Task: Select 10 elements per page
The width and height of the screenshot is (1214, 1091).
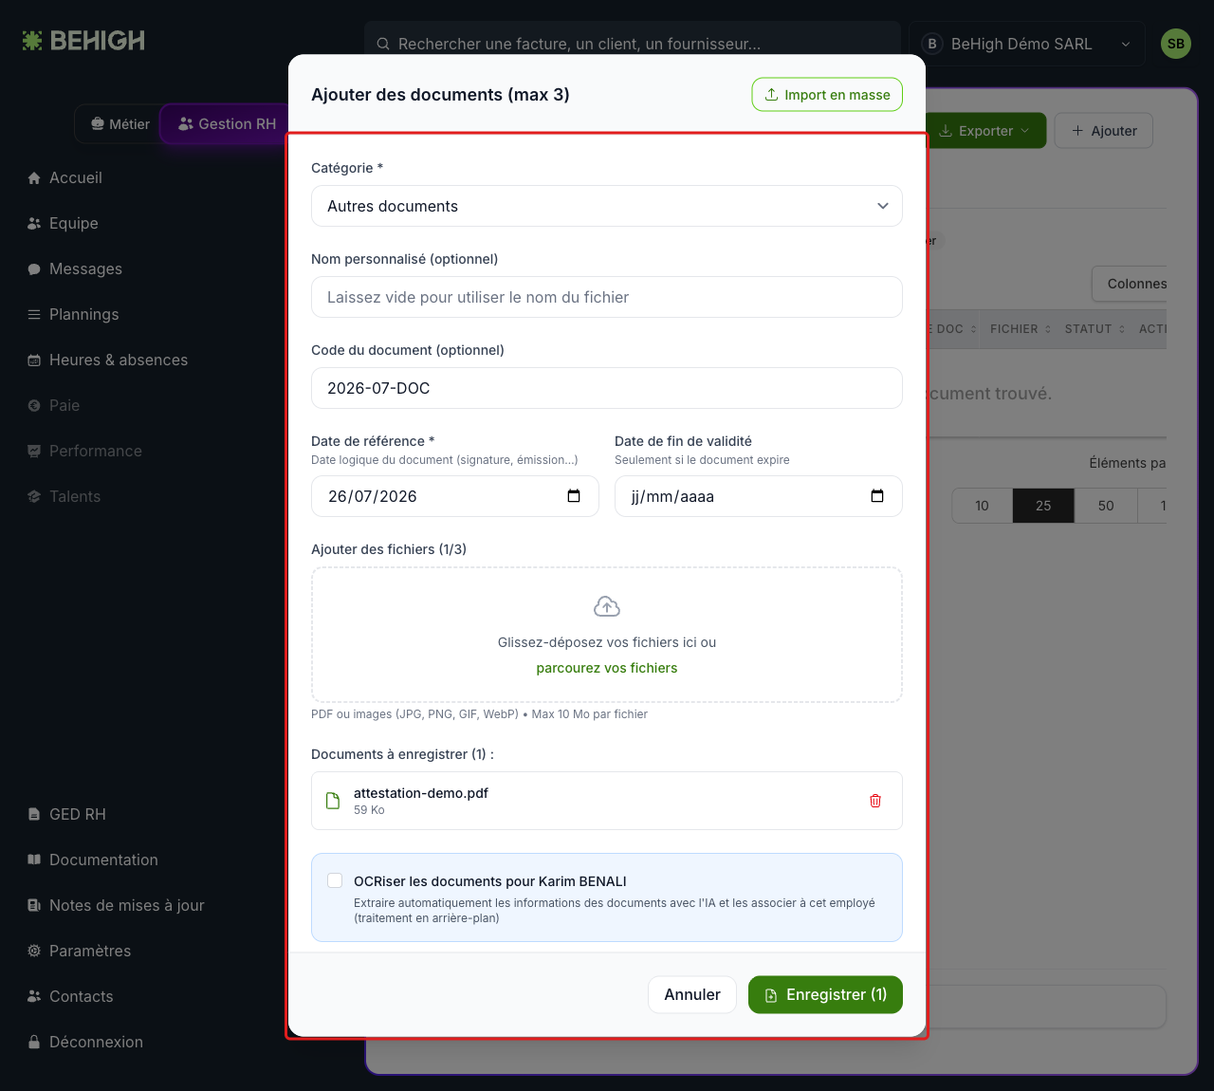Action: pyautogui.click(x=982, y=506)
